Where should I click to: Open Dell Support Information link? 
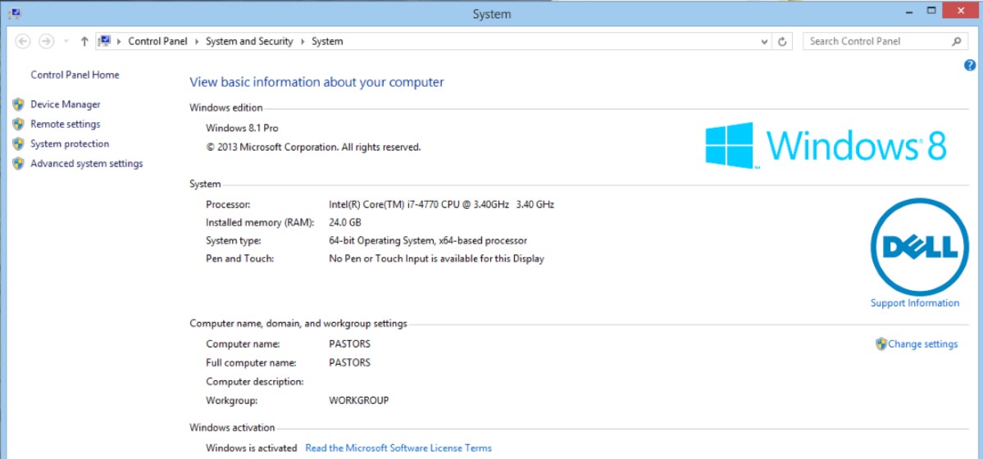[x=915, y=303]
